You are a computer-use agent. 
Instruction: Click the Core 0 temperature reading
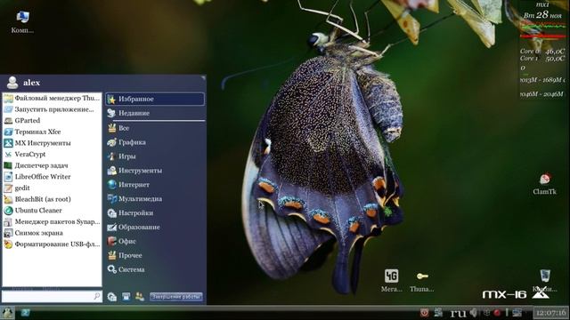[x=542, y=52]
